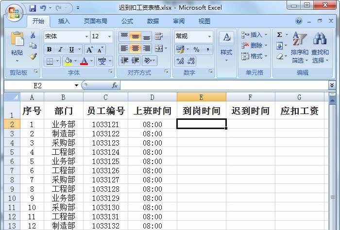Decrease decimal places
This screenshot has height=230, width=340.
pos(191,61)
